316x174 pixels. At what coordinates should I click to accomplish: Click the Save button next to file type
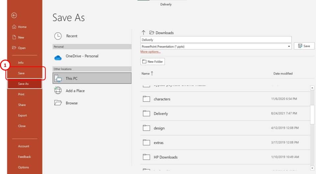tap(304, 46)
